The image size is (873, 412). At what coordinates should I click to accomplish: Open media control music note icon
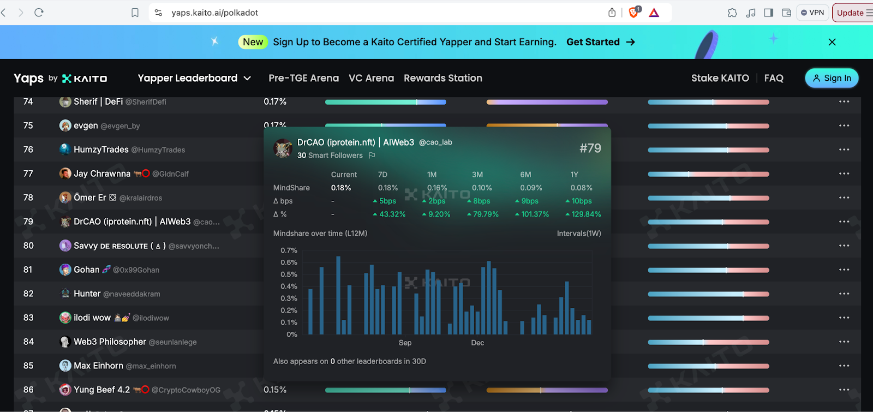(x=751, y=13)
